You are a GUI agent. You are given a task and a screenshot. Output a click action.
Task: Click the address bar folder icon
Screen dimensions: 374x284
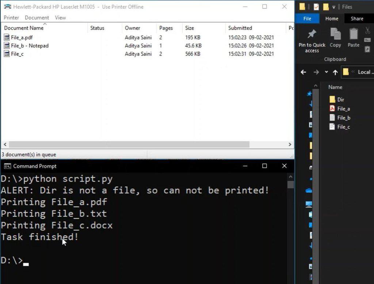[346, 72]
